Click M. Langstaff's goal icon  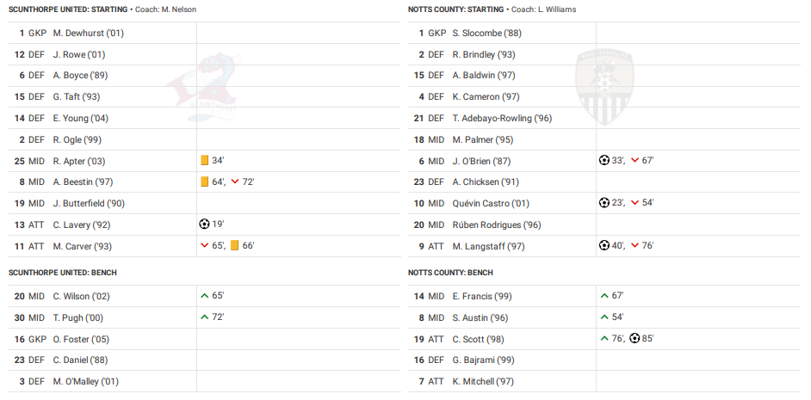tap(604, 246)
